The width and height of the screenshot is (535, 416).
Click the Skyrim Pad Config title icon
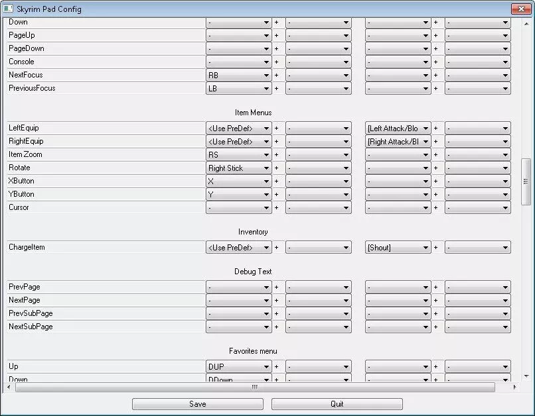pos(8,9)
